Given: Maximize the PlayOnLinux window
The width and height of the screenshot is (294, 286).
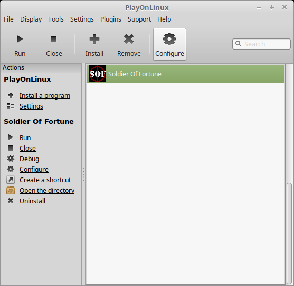Looking at the screenshot, I should pyautogui.click(x=272, y=7).
